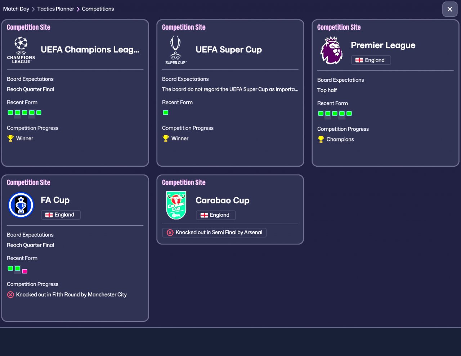461x356 pixels.
Task: Click Premier League 'Competition Progress' label
Action: click(343, 129)
